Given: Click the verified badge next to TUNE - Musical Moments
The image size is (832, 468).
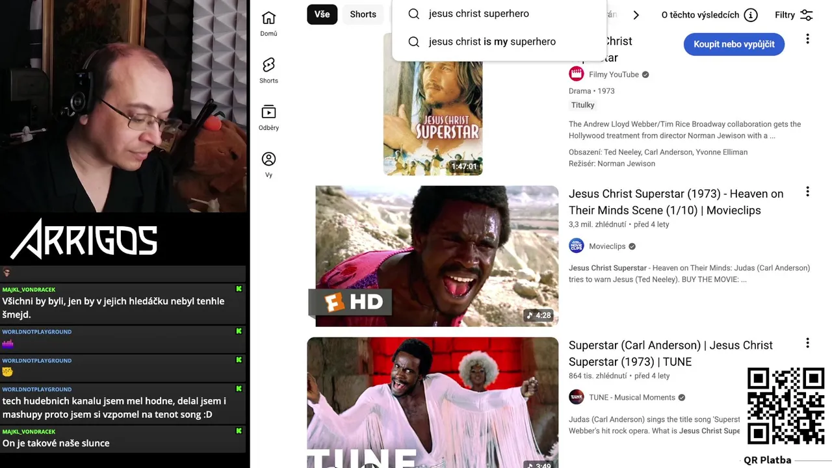Looking at the screenshot, I should (682, 397).
